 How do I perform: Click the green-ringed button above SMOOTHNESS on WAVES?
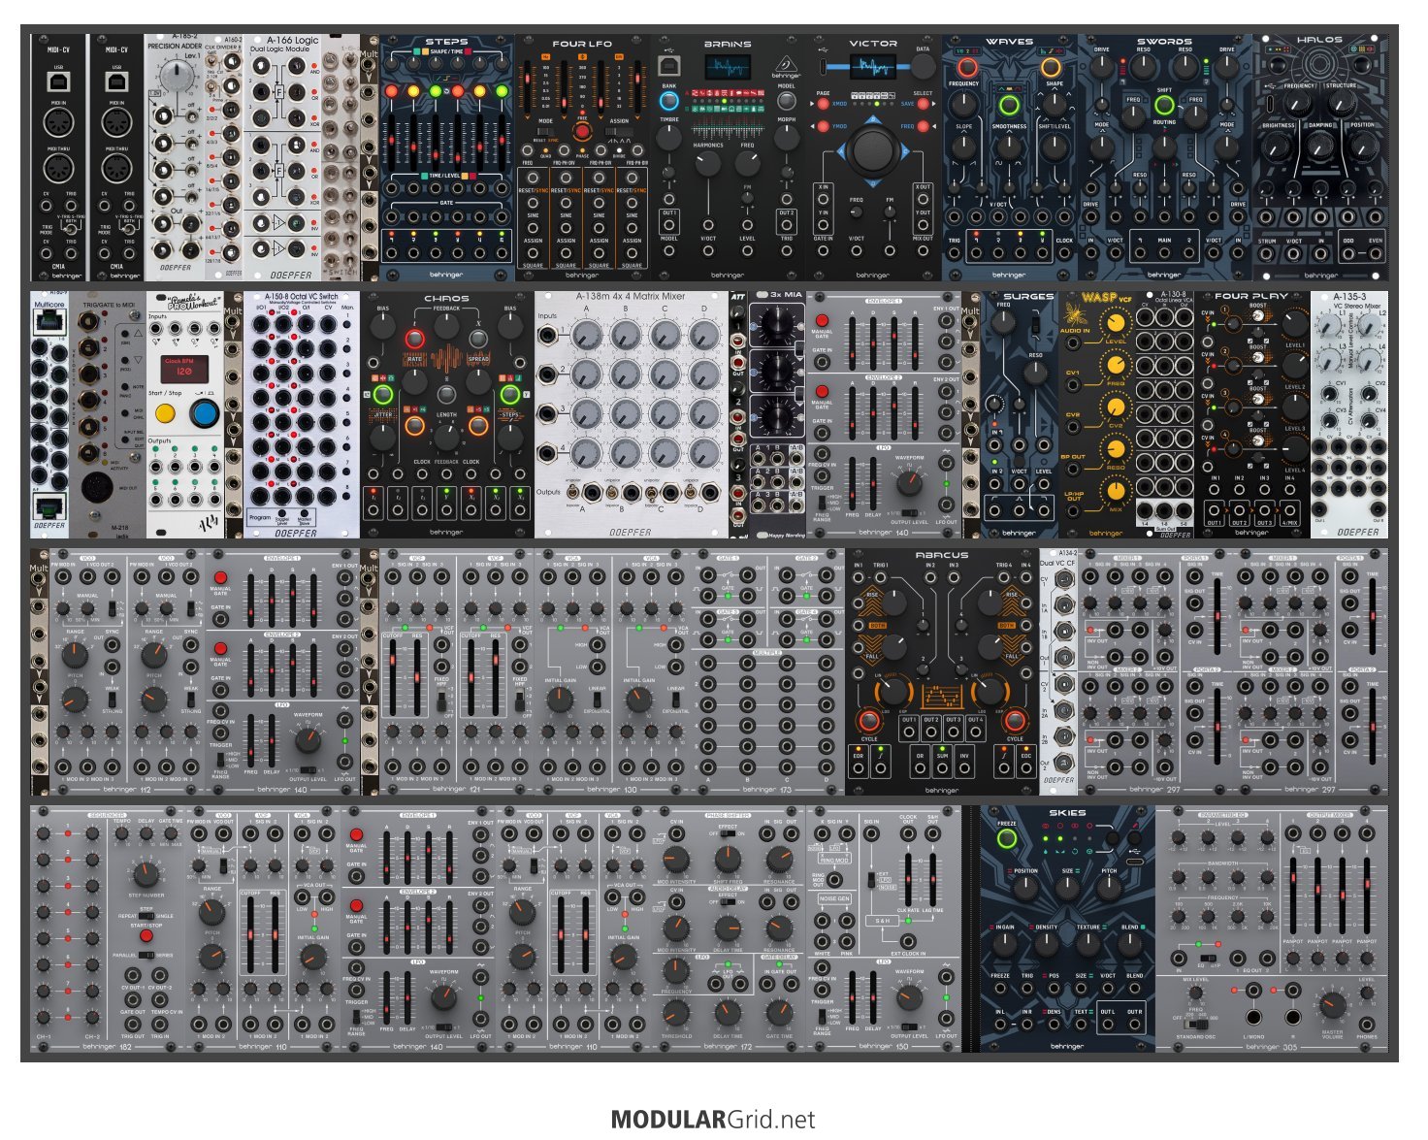(x=1009, y=106)
